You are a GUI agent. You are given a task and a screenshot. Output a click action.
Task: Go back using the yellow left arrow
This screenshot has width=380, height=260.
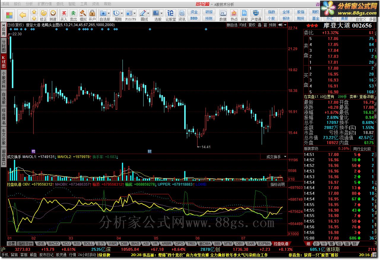pyautogui.click(x=23, y=15)
